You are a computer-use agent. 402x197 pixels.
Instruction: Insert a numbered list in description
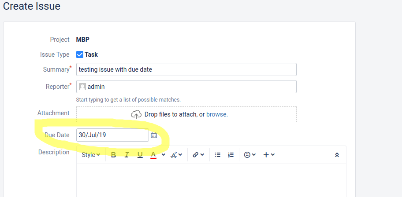pos(231,155)
